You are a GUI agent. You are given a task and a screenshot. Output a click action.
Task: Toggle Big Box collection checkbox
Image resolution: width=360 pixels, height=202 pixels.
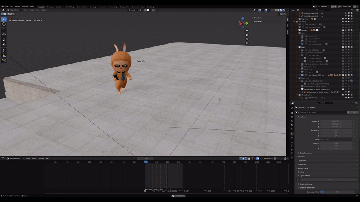pyautogui.click(x=343, y=30)
